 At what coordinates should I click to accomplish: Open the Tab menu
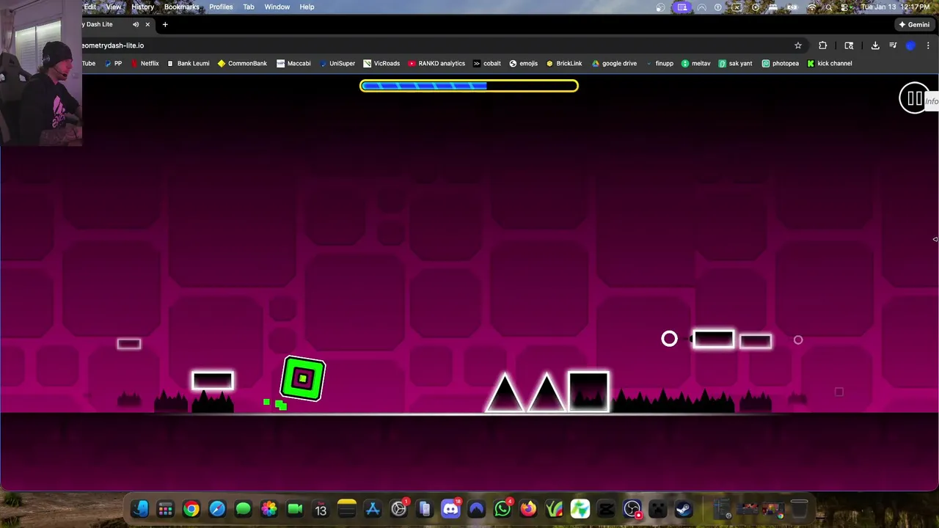pos(249,7)
